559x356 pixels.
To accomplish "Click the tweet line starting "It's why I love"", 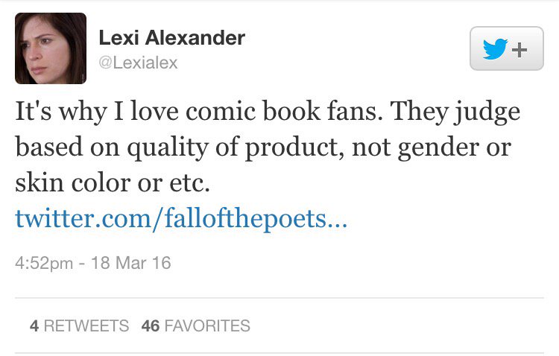I will pos(267,112).
